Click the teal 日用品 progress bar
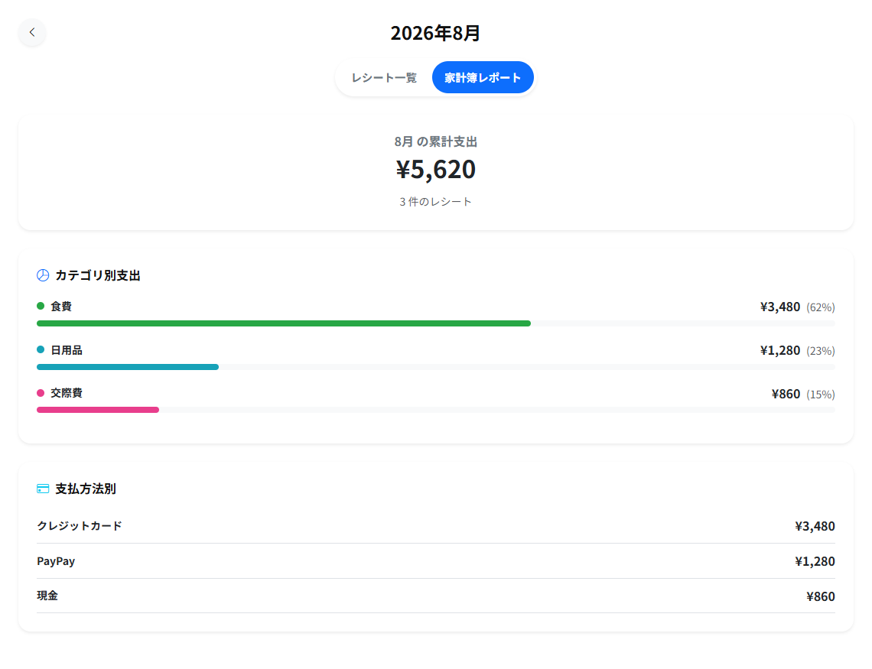 [128, 367]
